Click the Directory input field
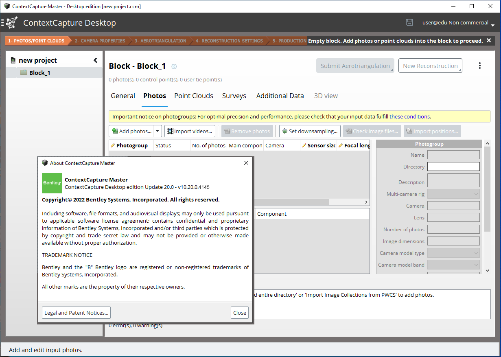This screenshot has height=357, width=501. click(x=453, y=166)
